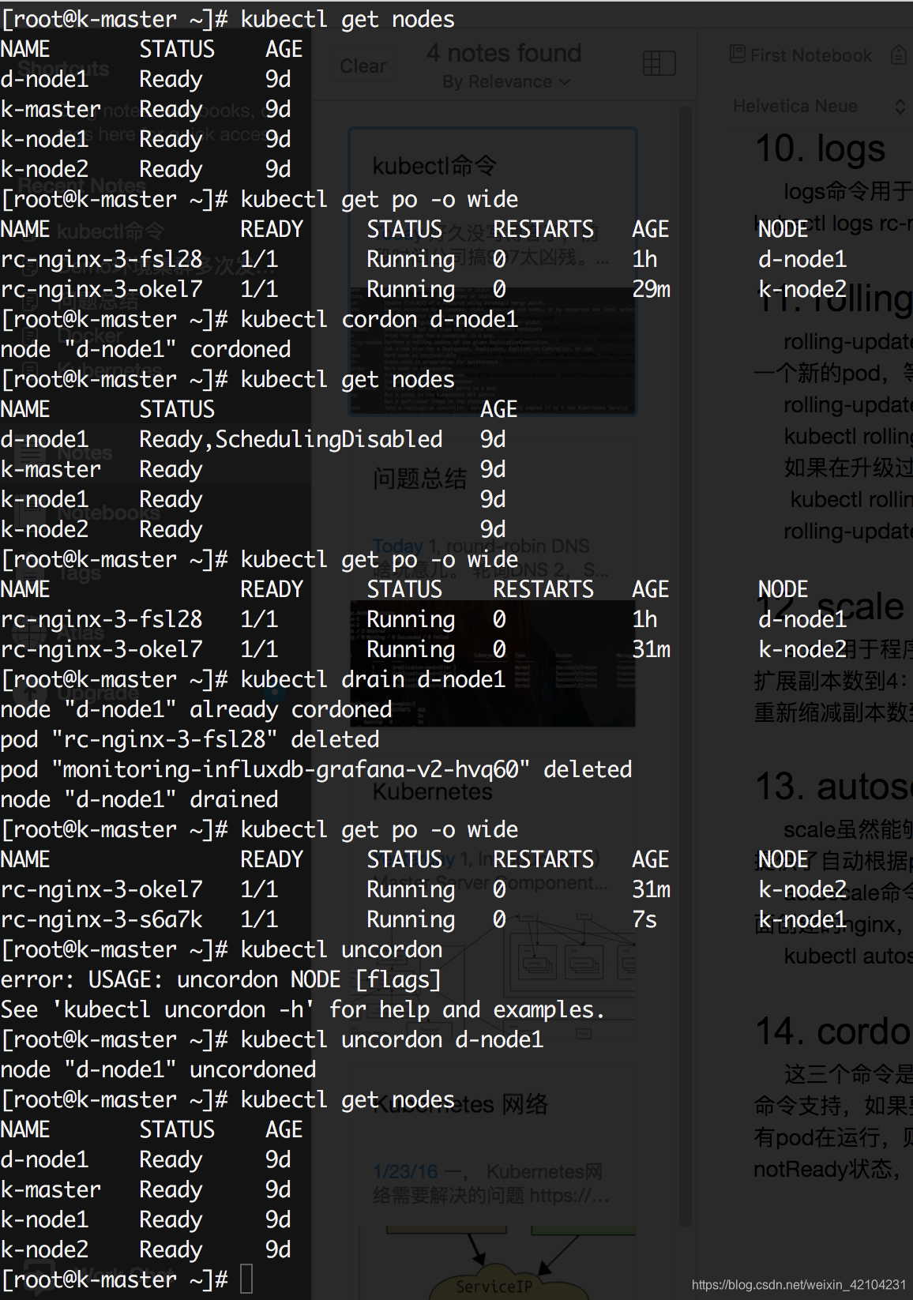
Task: Click the lock icon next to First Notebook
Action: click(899, 54)
